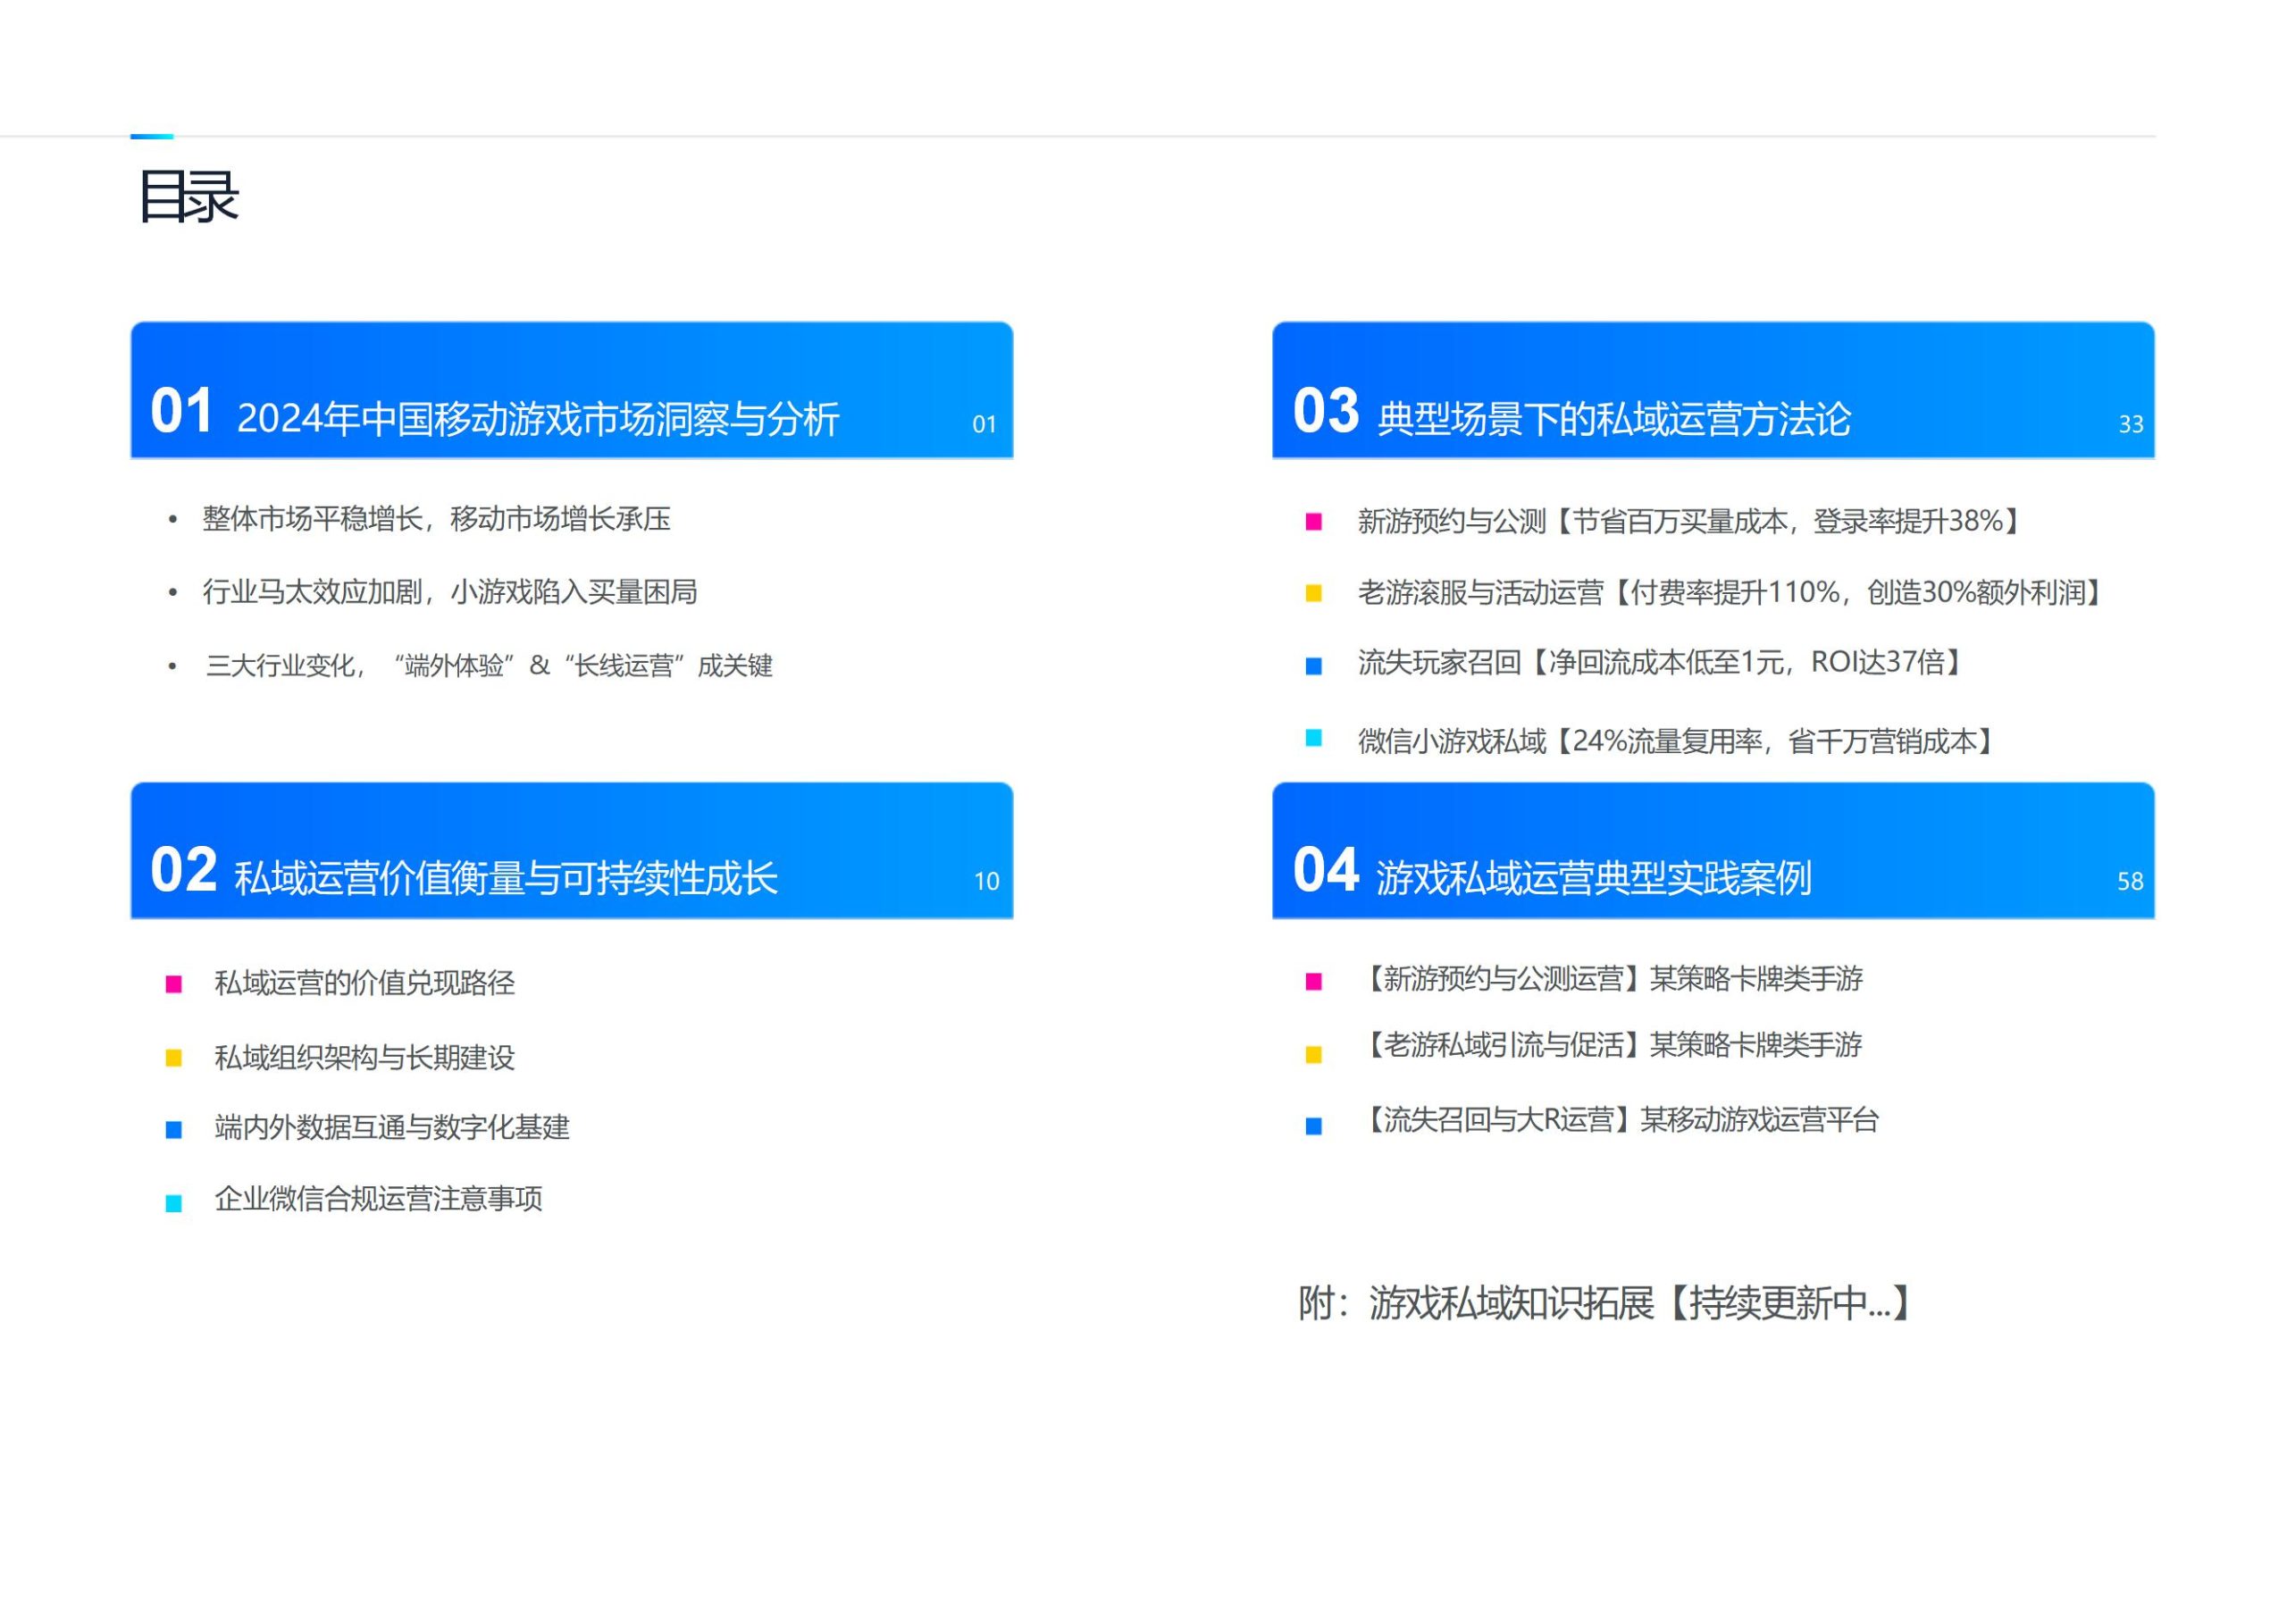Click the cyan bullet beside 企业微信合规运营注意事项
Image resolution: width=2287 pixels, height=1624 pixels.
tap(173, 1204)
